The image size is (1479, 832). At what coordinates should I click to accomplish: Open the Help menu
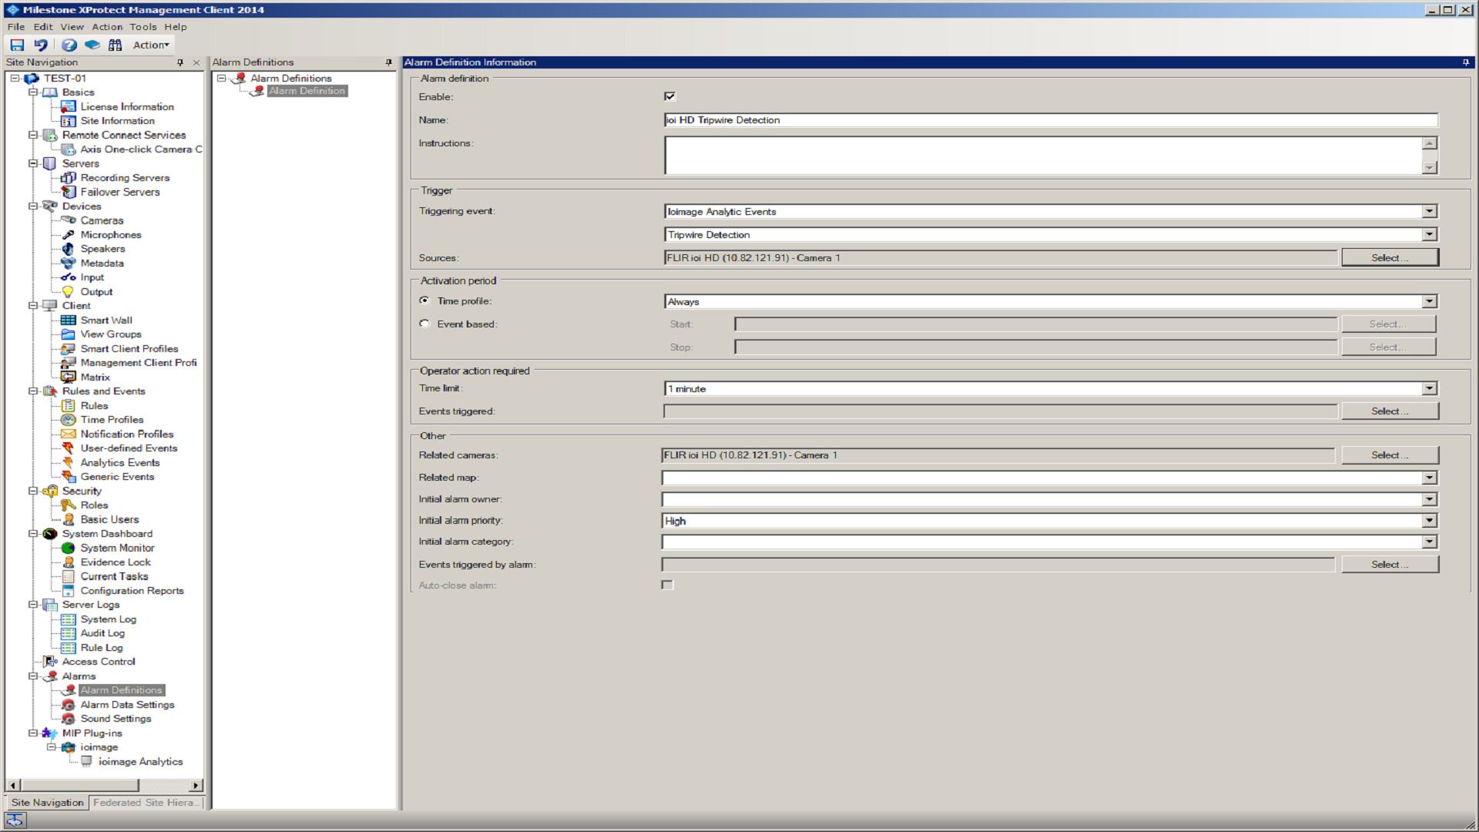[x=176, y=27]
